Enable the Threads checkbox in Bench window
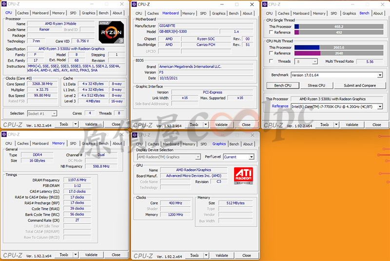Screen dimensions: 390x261 [x=271, y=61]
